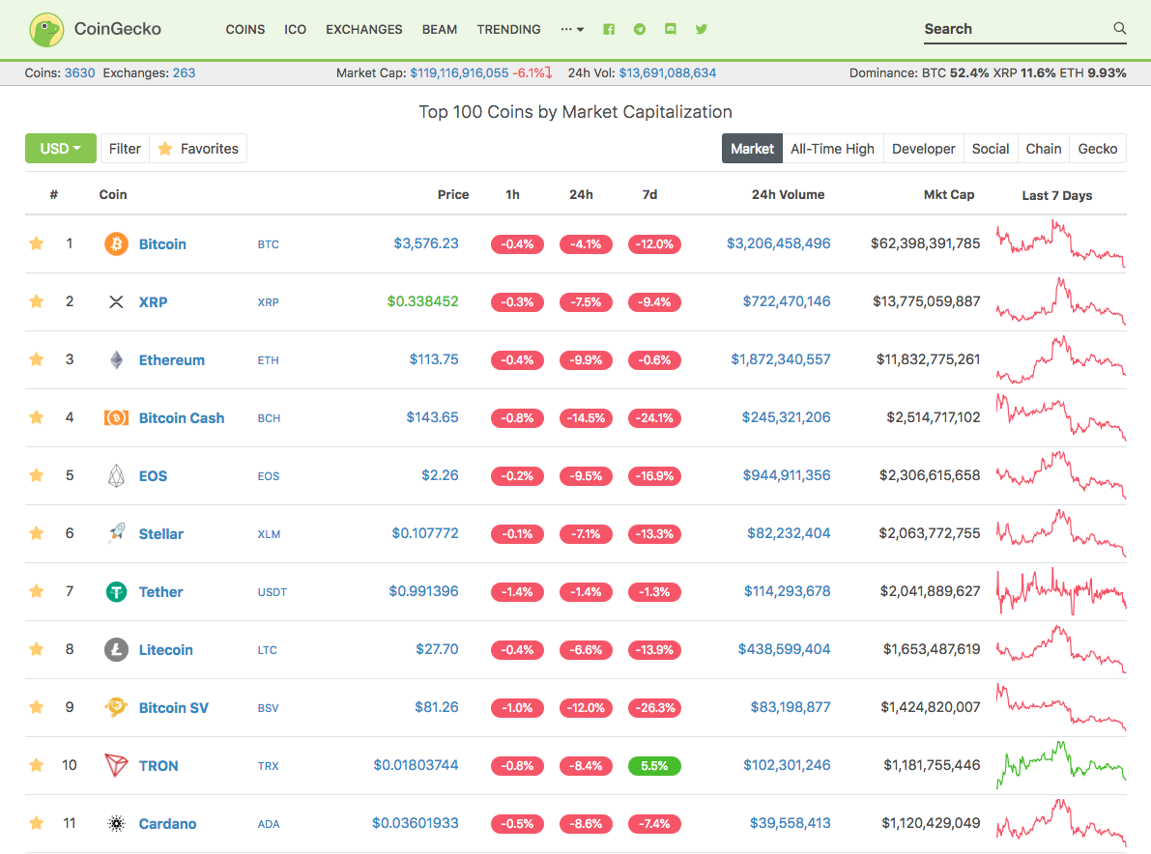Click the search magnifier icon

(x=1119, y=28)
